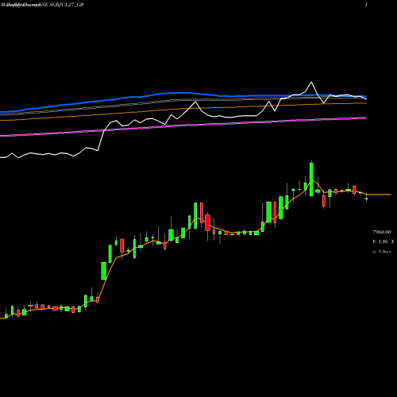Click the tallest green candle at the price peak
Screen dimensions: 397x397
point(311,179)
